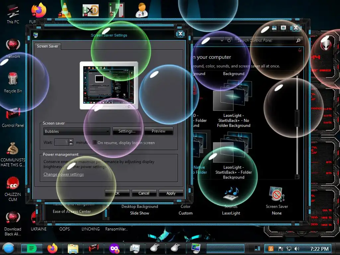Click the Wait minutes input field

[x=61, y=142]
